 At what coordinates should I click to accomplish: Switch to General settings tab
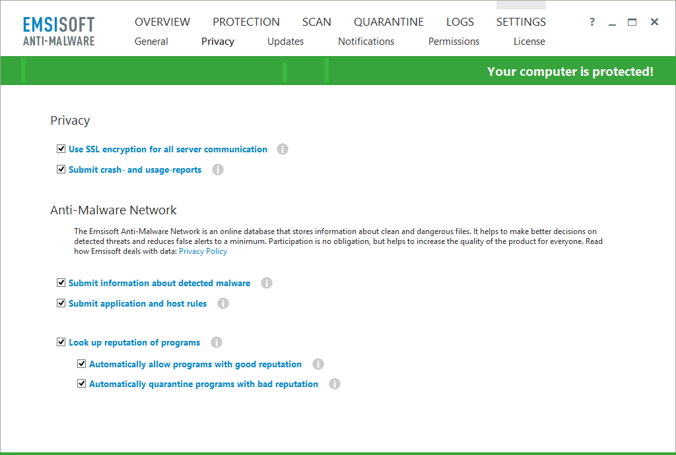coord(151,42)
